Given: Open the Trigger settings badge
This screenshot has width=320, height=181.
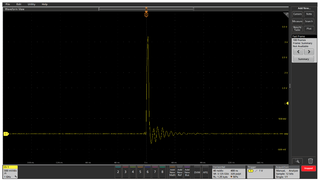Looking at the screenshot, I should tap(260, 172).
